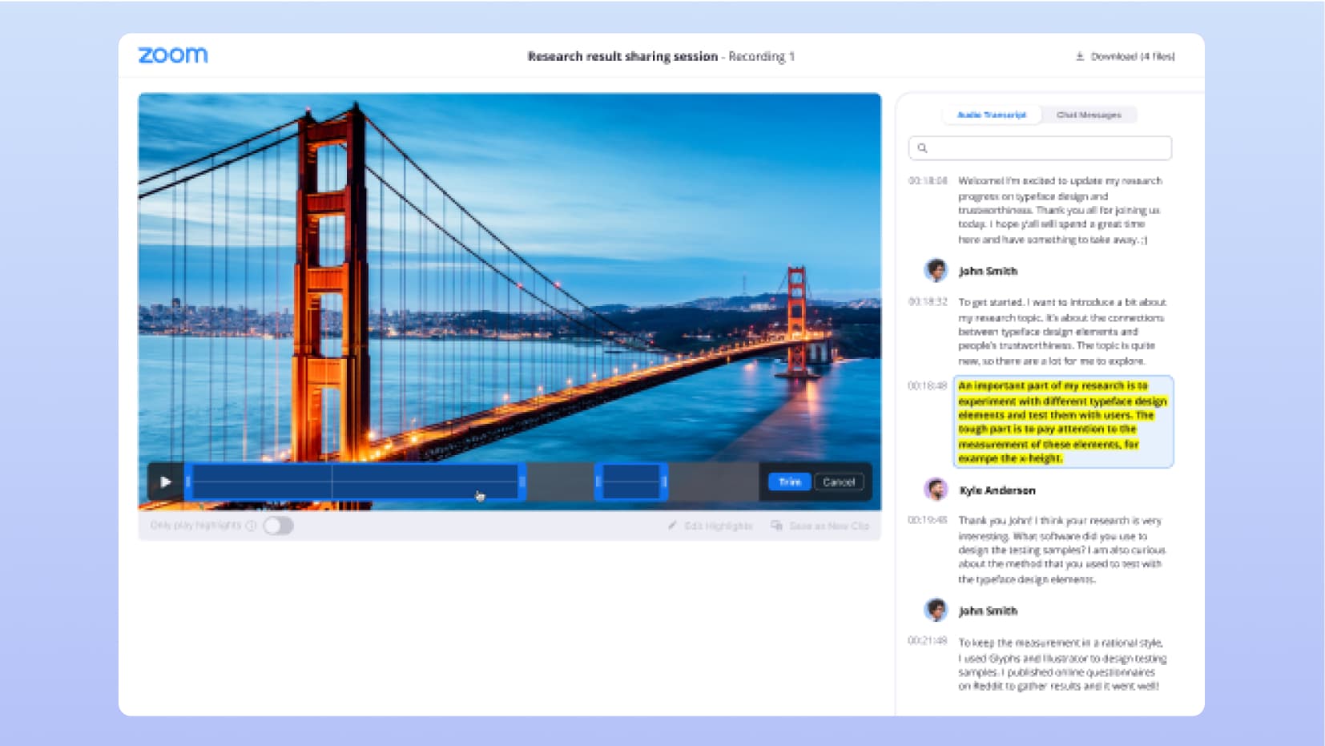Click the Download (4 files) link

point(1132,56)
